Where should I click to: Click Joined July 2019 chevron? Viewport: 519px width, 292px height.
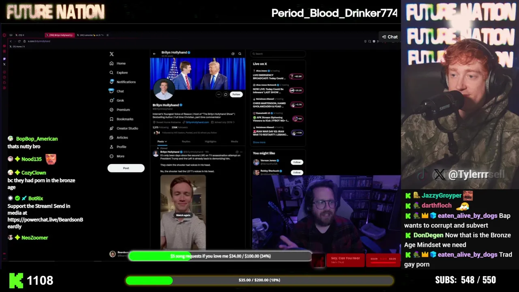234,122
